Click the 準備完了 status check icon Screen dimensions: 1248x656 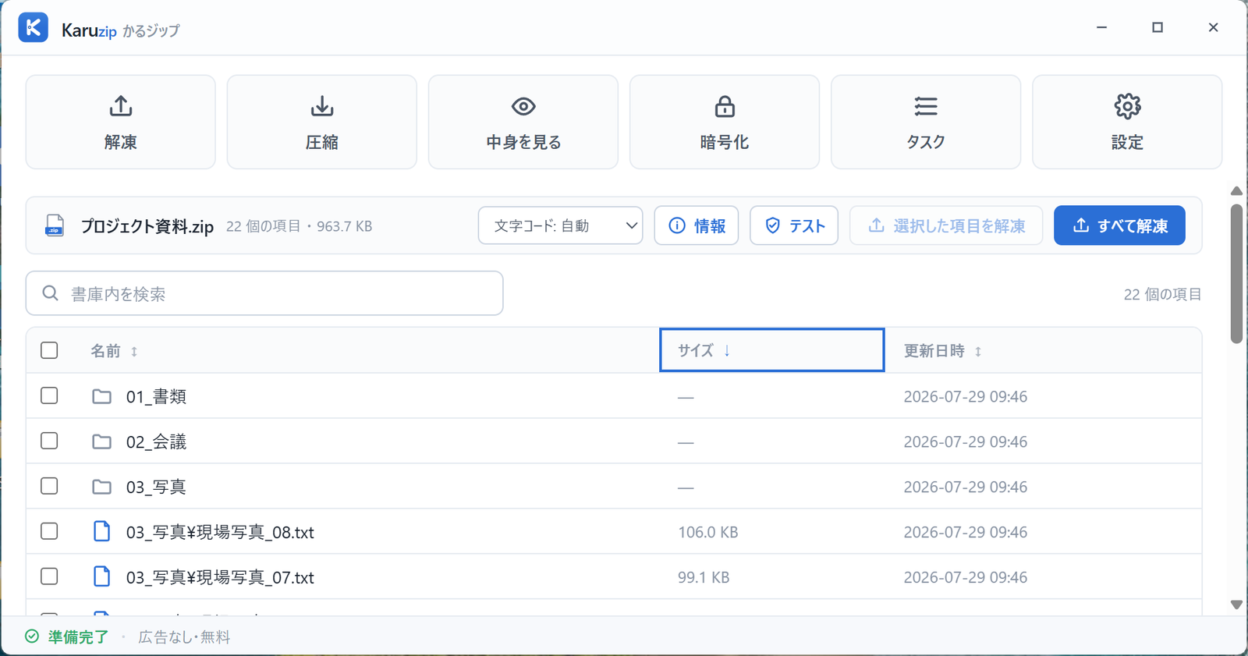tap(32, 636)
